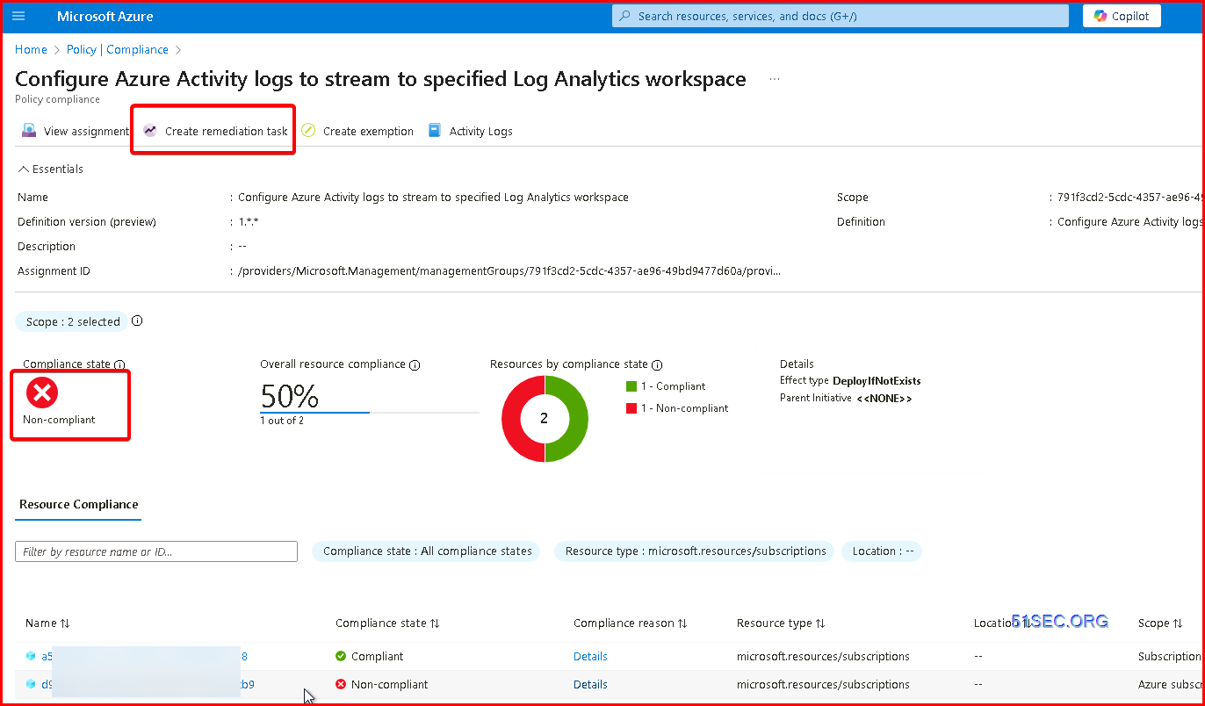1205x706 pixels.
Task: Click the Create remediation task chart icon
Action: coord(150,131)
